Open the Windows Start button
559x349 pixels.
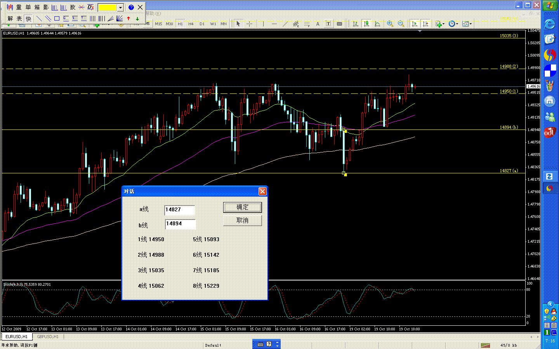point(550,5)
